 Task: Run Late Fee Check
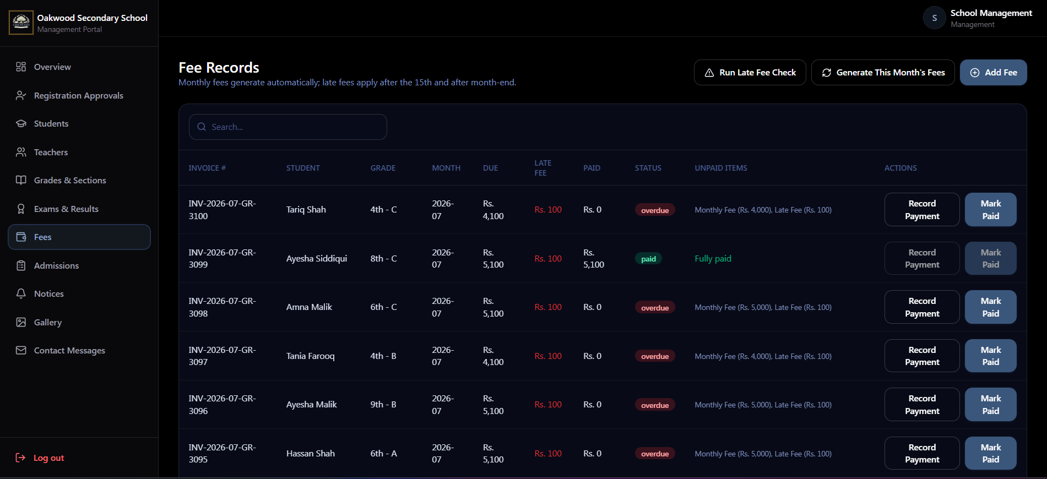tap(750, 72)
